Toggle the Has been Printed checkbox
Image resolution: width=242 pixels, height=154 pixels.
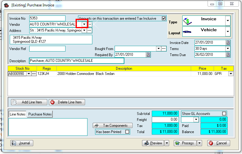click(x=127, y=132)
